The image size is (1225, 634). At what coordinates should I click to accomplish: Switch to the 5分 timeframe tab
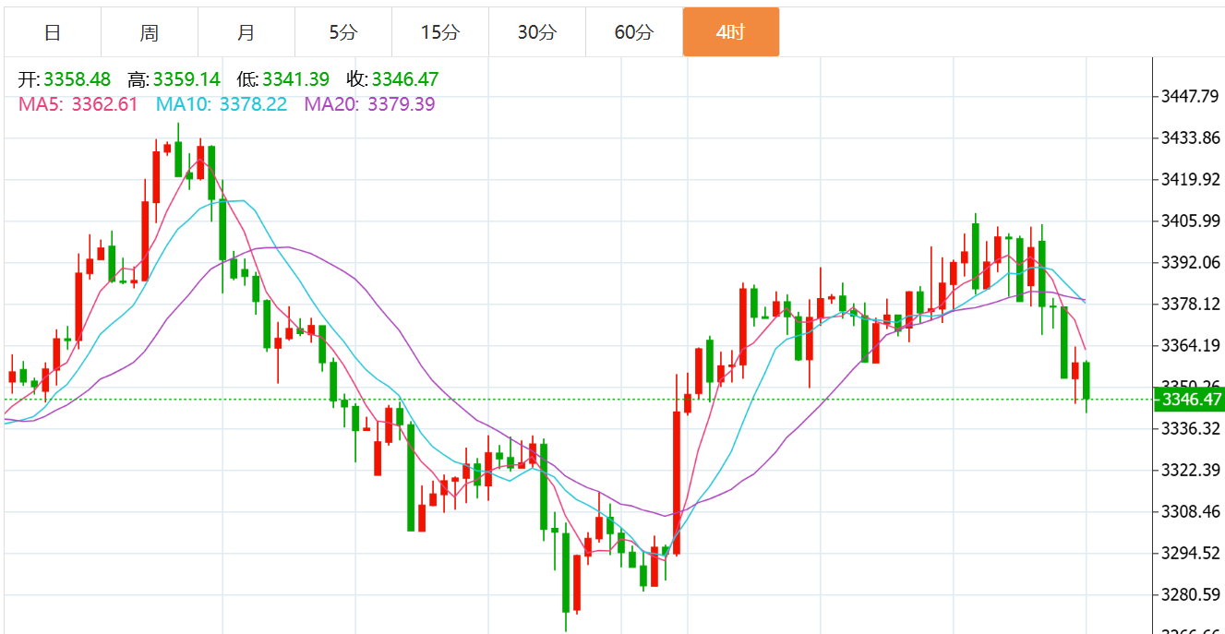(x=342, y=32)
